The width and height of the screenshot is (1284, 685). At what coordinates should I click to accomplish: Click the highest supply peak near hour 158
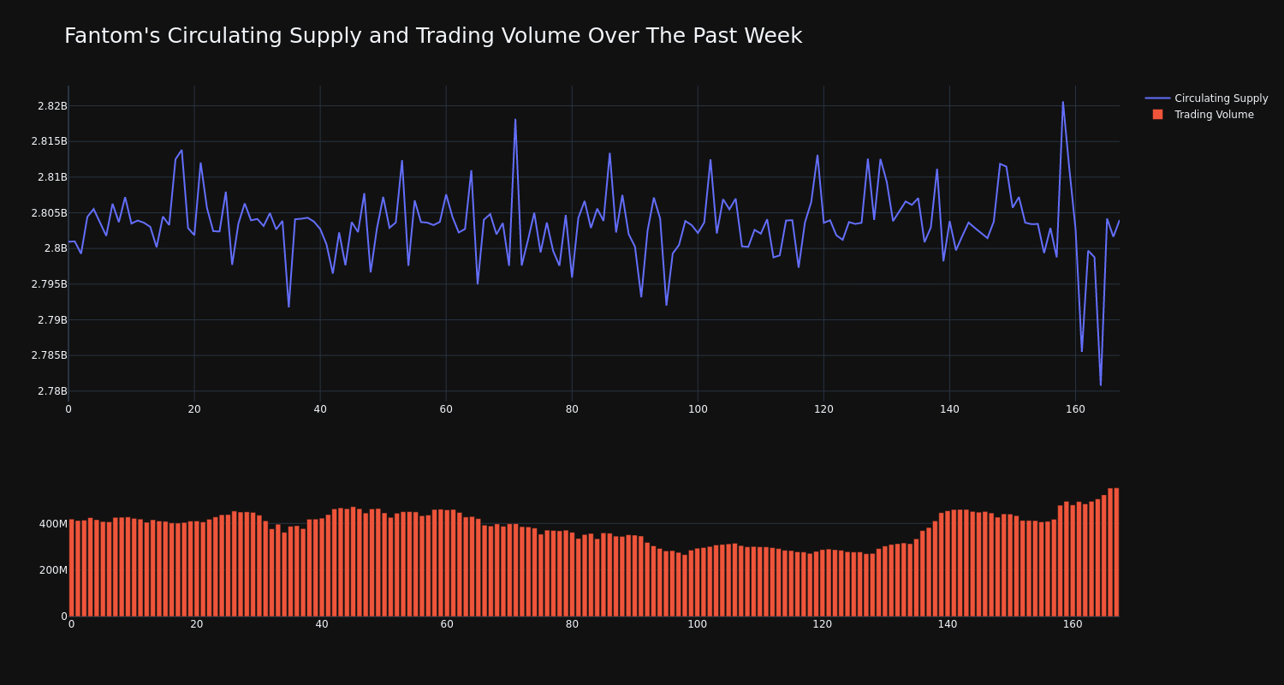coord(1063,102)
